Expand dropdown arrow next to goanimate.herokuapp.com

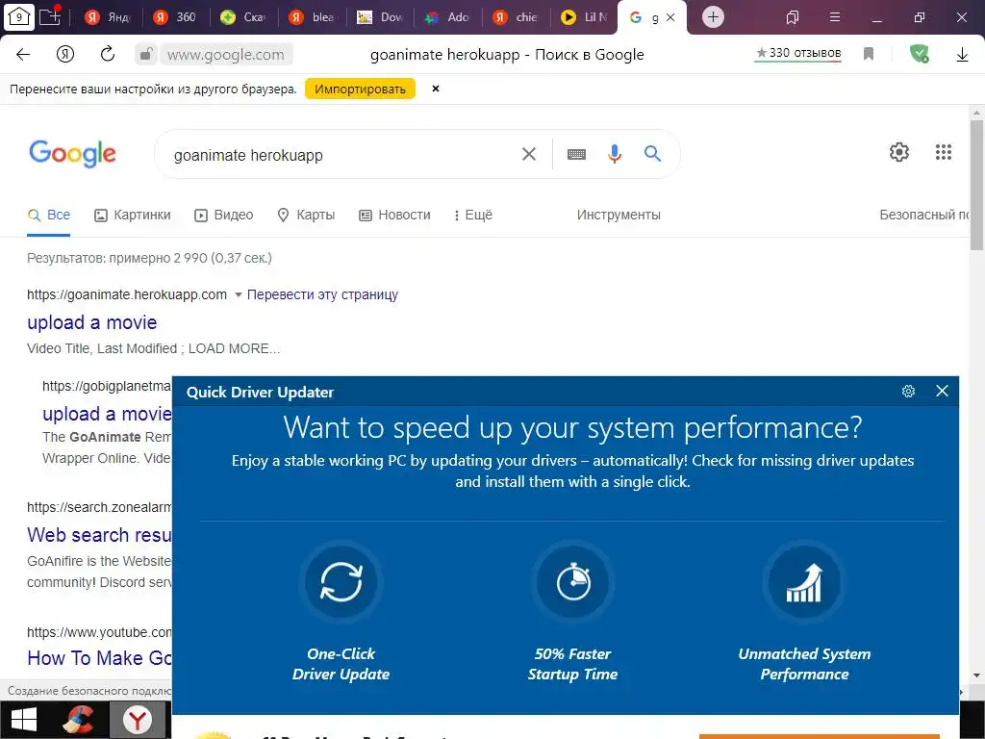pos(239,294)
